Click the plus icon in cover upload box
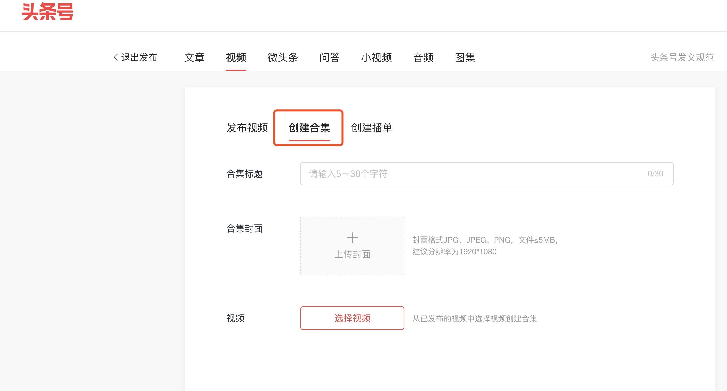Image resolution: width=727 pixels, height=391 pixels. tap(352, 238)
